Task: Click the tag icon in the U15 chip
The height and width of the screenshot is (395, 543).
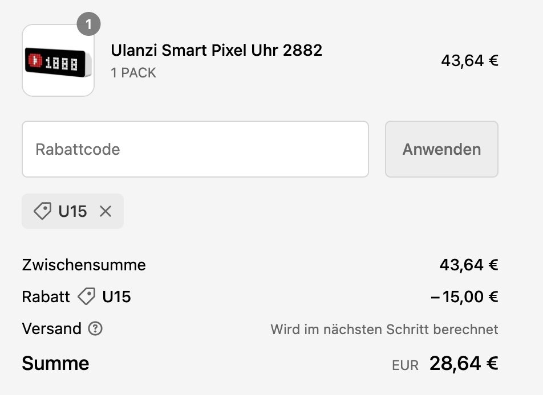Action: coord(42,212)
